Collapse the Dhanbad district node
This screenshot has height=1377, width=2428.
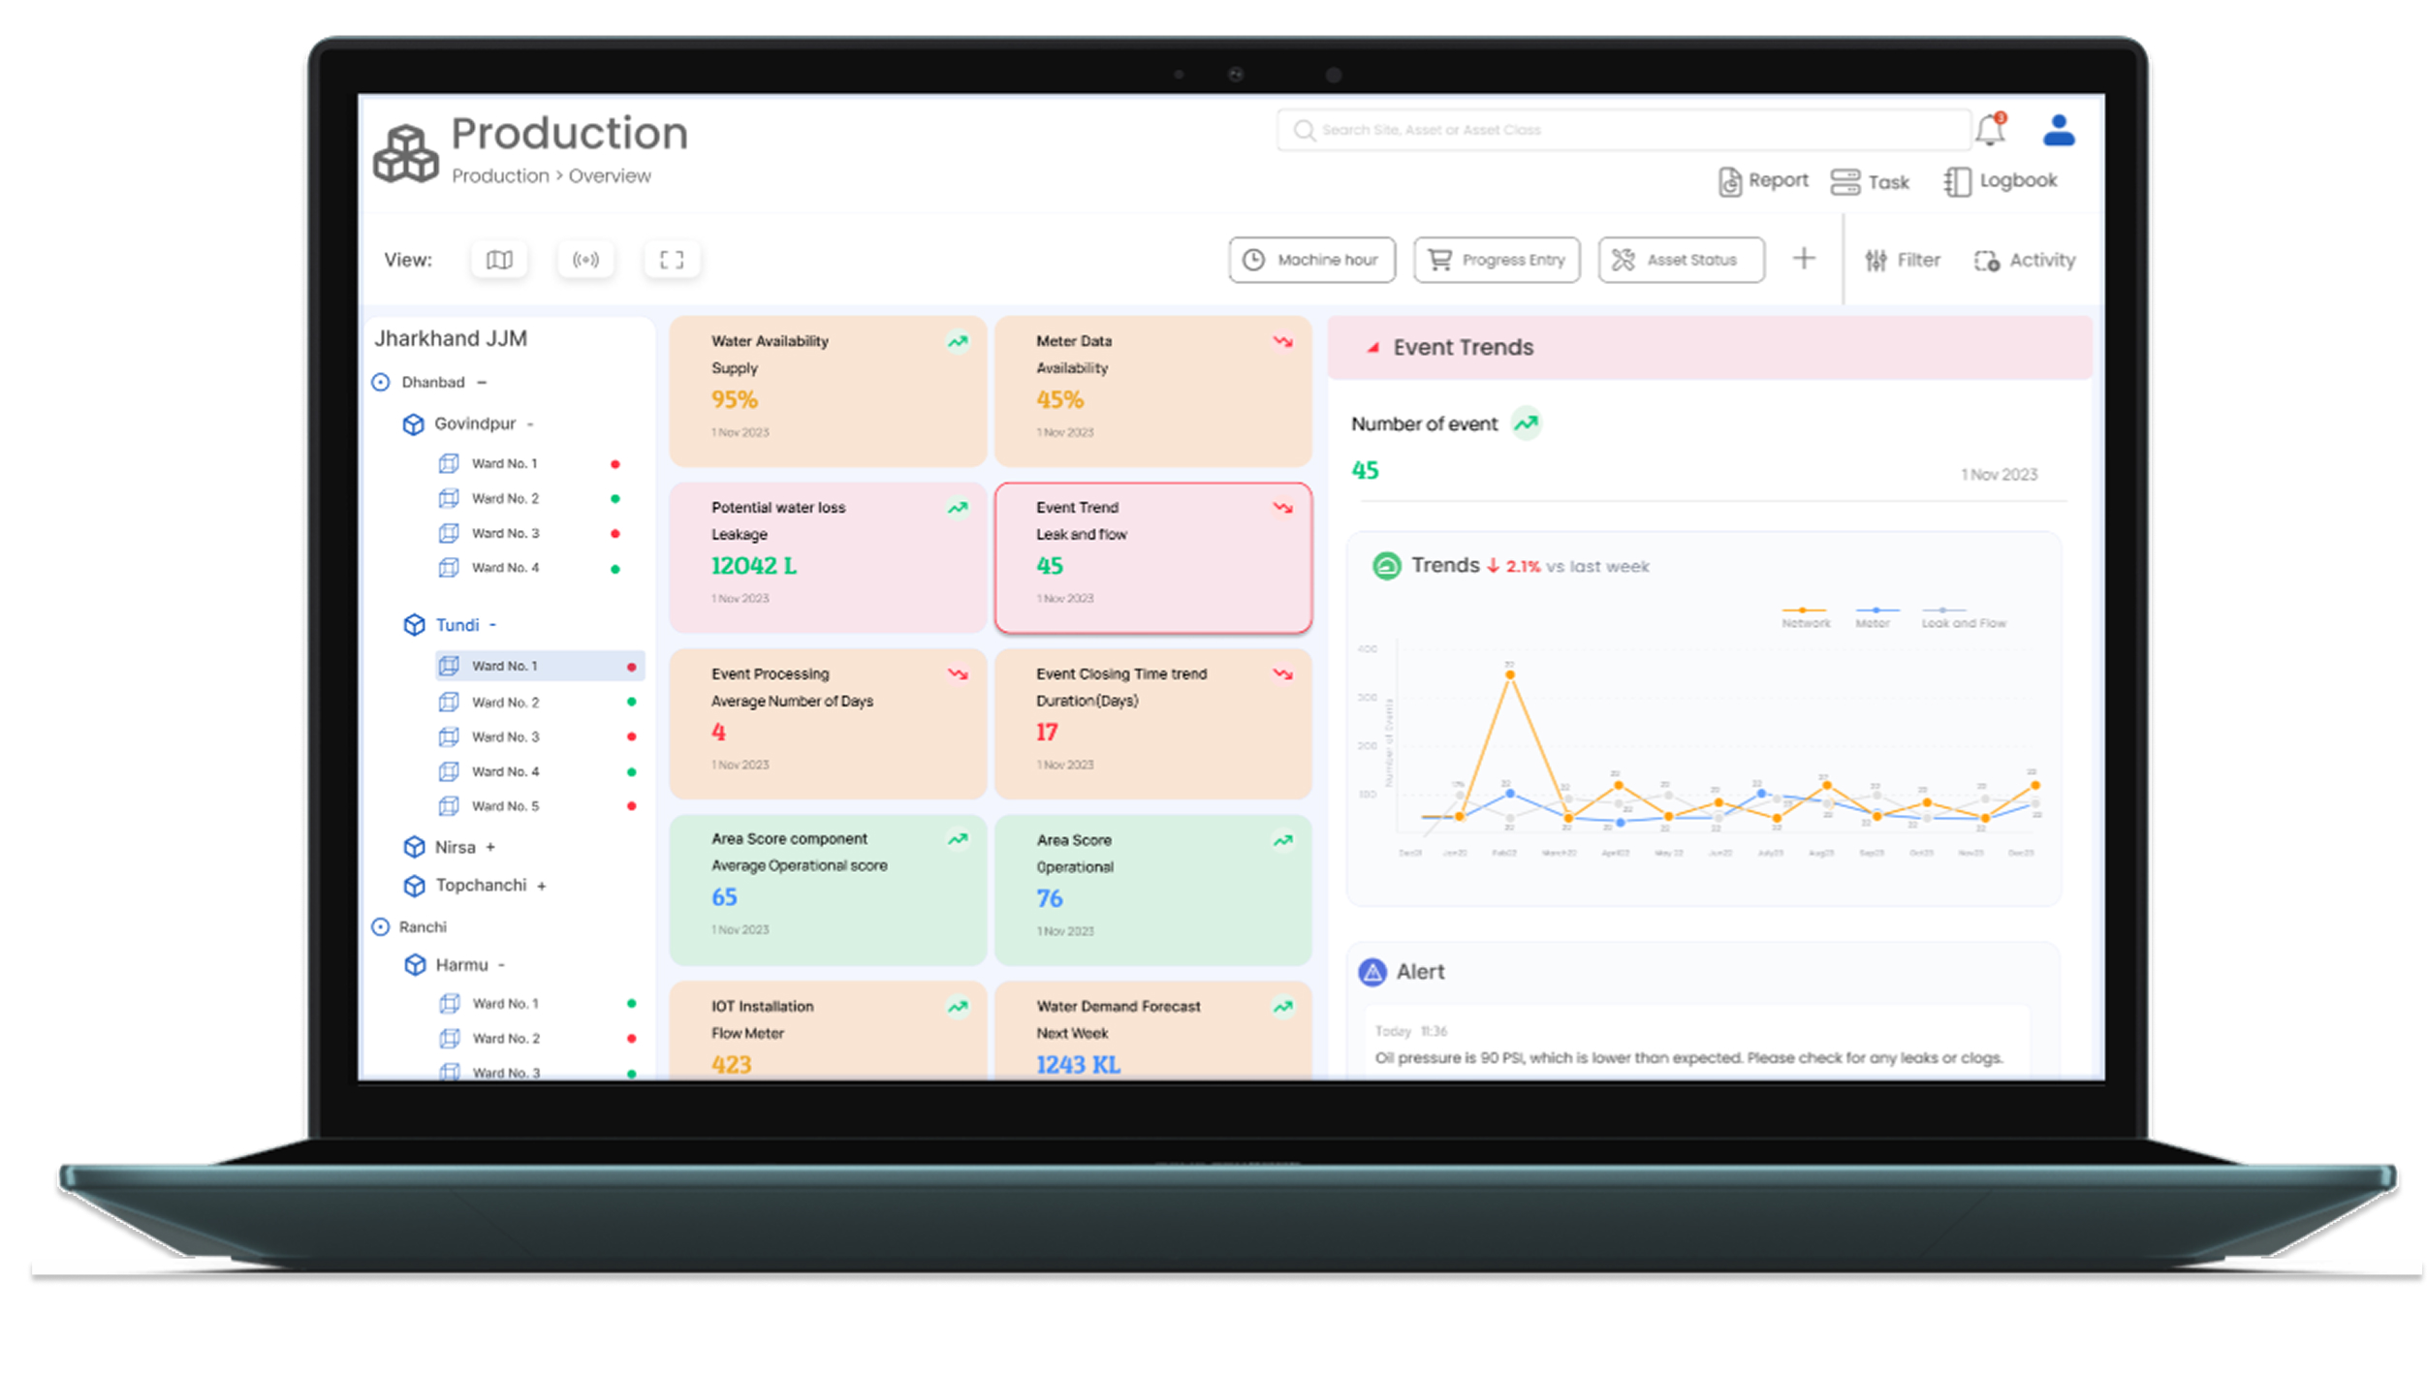tap(482, 382)
